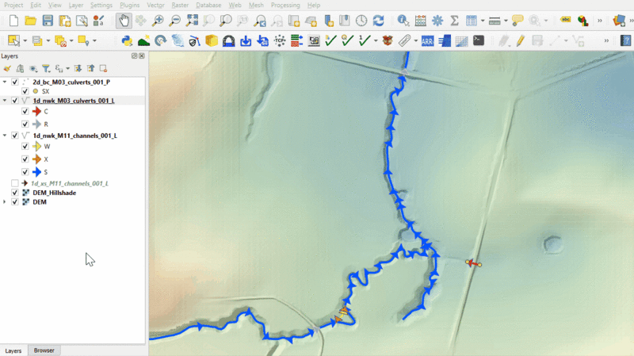Hide the DEM_Hillshade layer

coord(15,193)
